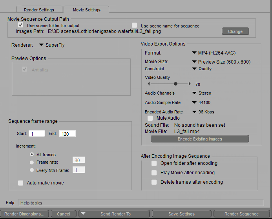Toggle 'Use scene folder for output' checkbox

(x=21, y=25)
